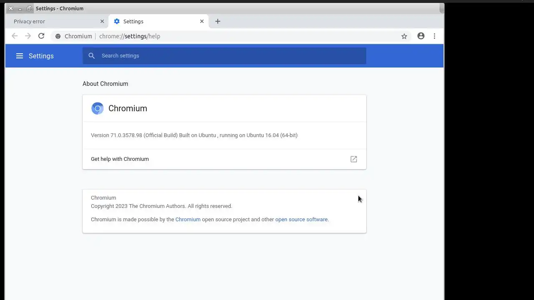Open the Chromium open source project link
The image size is (534, 300).
(188, 220)
